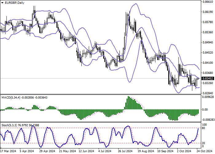Screen dimensions: 215x154
Task: Click the current price label 0.83452
Action: point(208,78)
